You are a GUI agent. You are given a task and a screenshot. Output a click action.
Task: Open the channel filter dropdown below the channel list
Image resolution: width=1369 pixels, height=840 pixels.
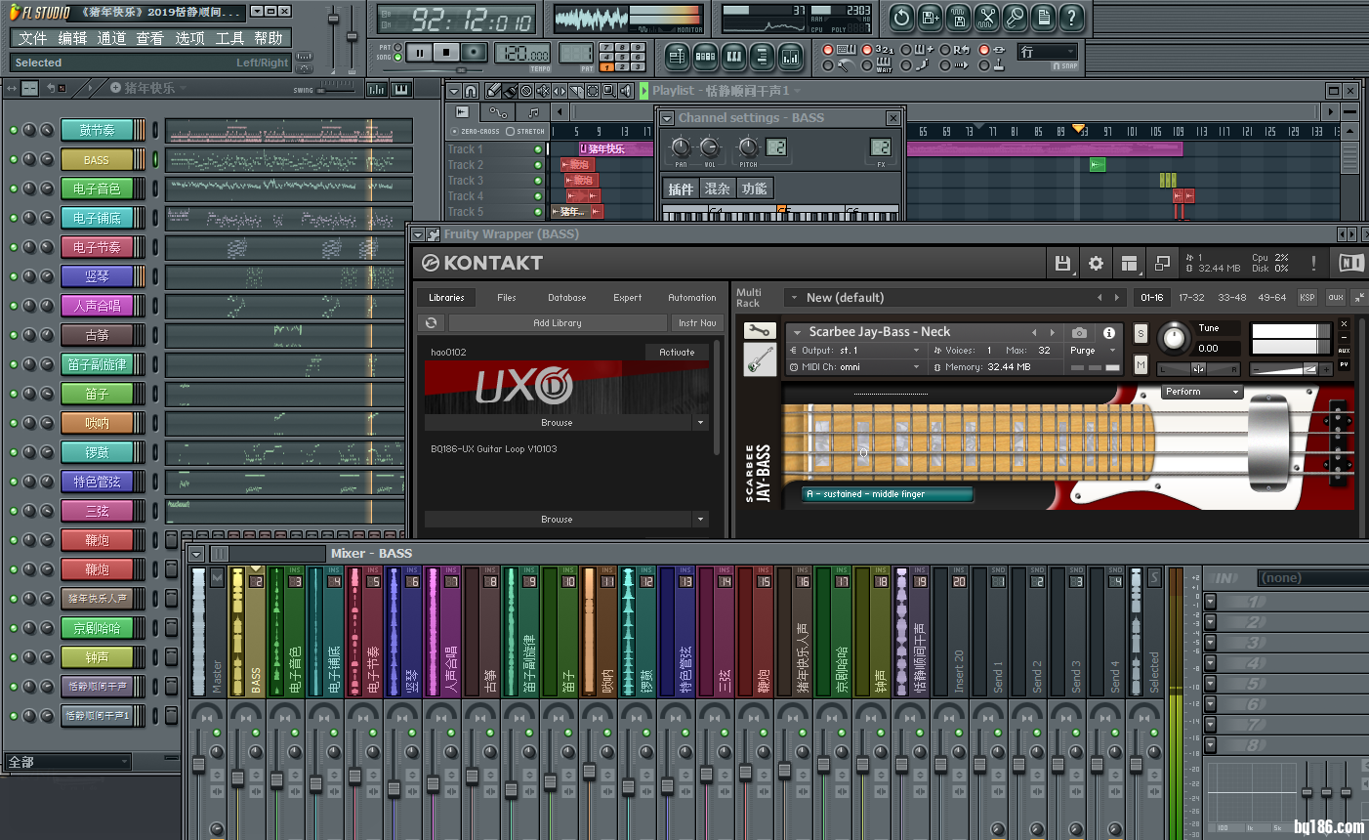[67, 762]
